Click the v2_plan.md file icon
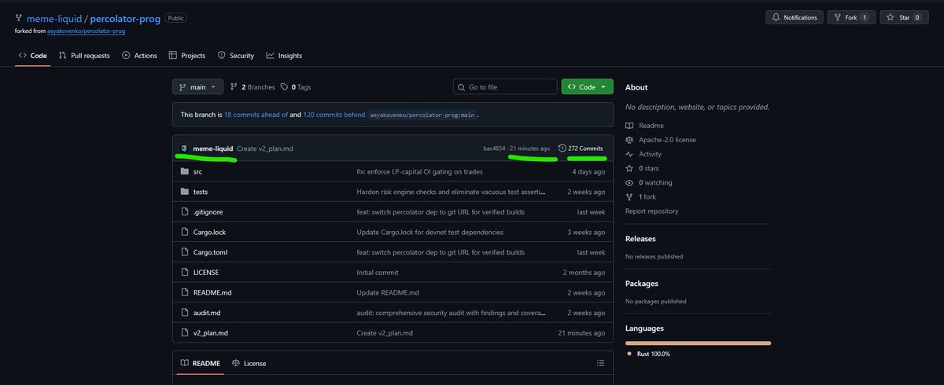The image size is (944, 385). (x=185, y=333)
